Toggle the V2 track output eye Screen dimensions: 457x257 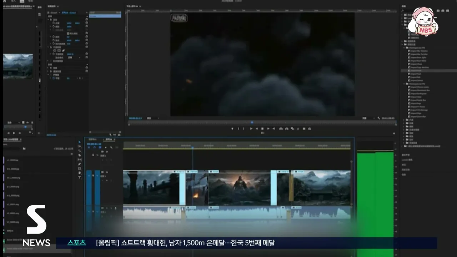pos(106,152)
